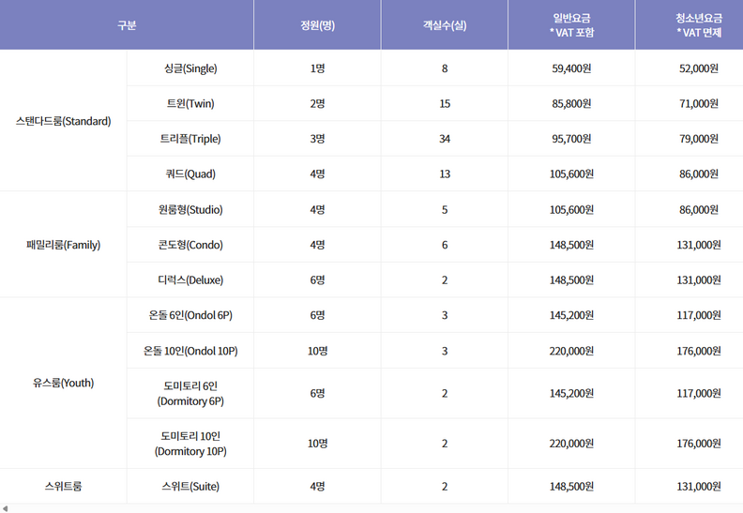Click the left scroll arrow at bottom

point(5,508)
